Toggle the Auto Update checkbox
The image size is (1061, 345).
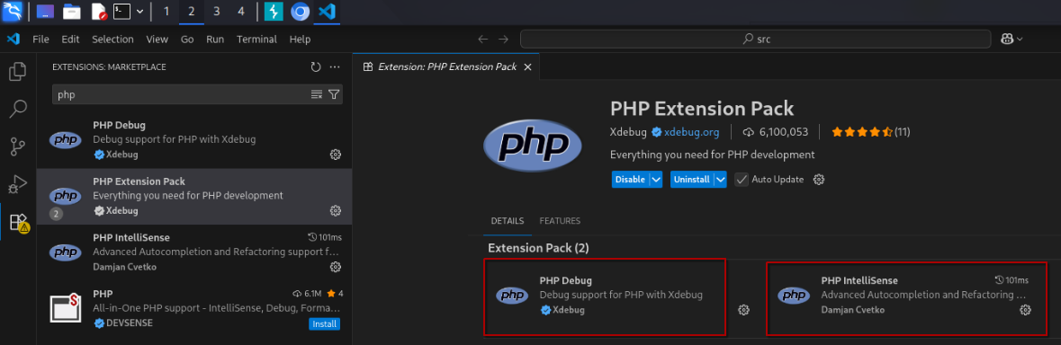click(741, 180)
